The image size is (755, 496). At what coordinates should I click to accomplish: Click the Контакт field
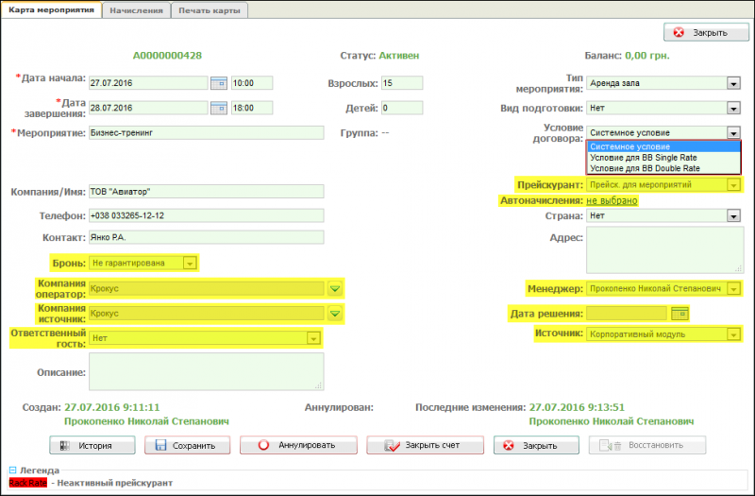coord(207,237)
